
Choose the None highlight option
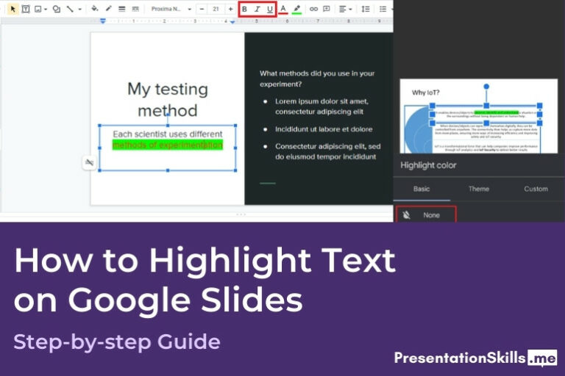[426, 215]
